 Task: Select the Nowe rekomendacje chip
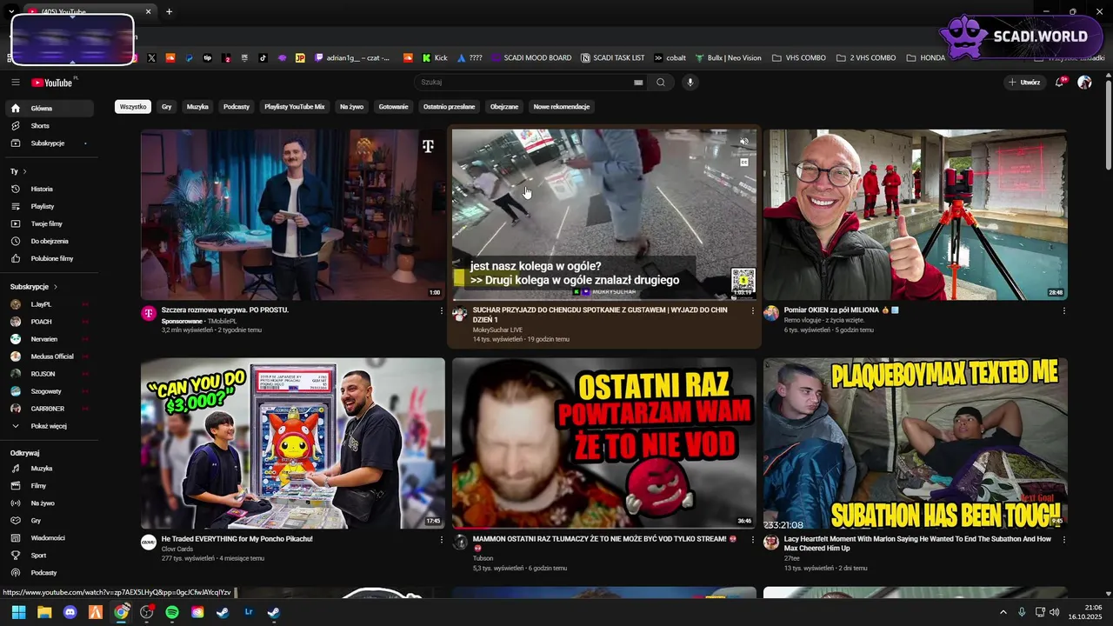562,107
